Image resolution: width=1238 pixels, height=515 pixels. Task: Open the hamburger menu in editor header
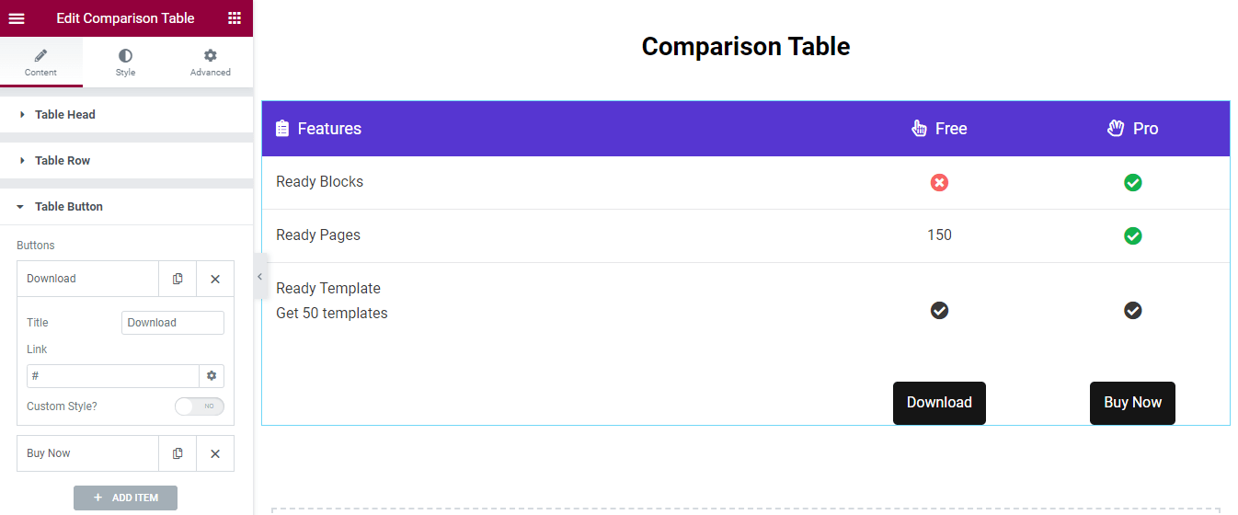tap(17, 18)
